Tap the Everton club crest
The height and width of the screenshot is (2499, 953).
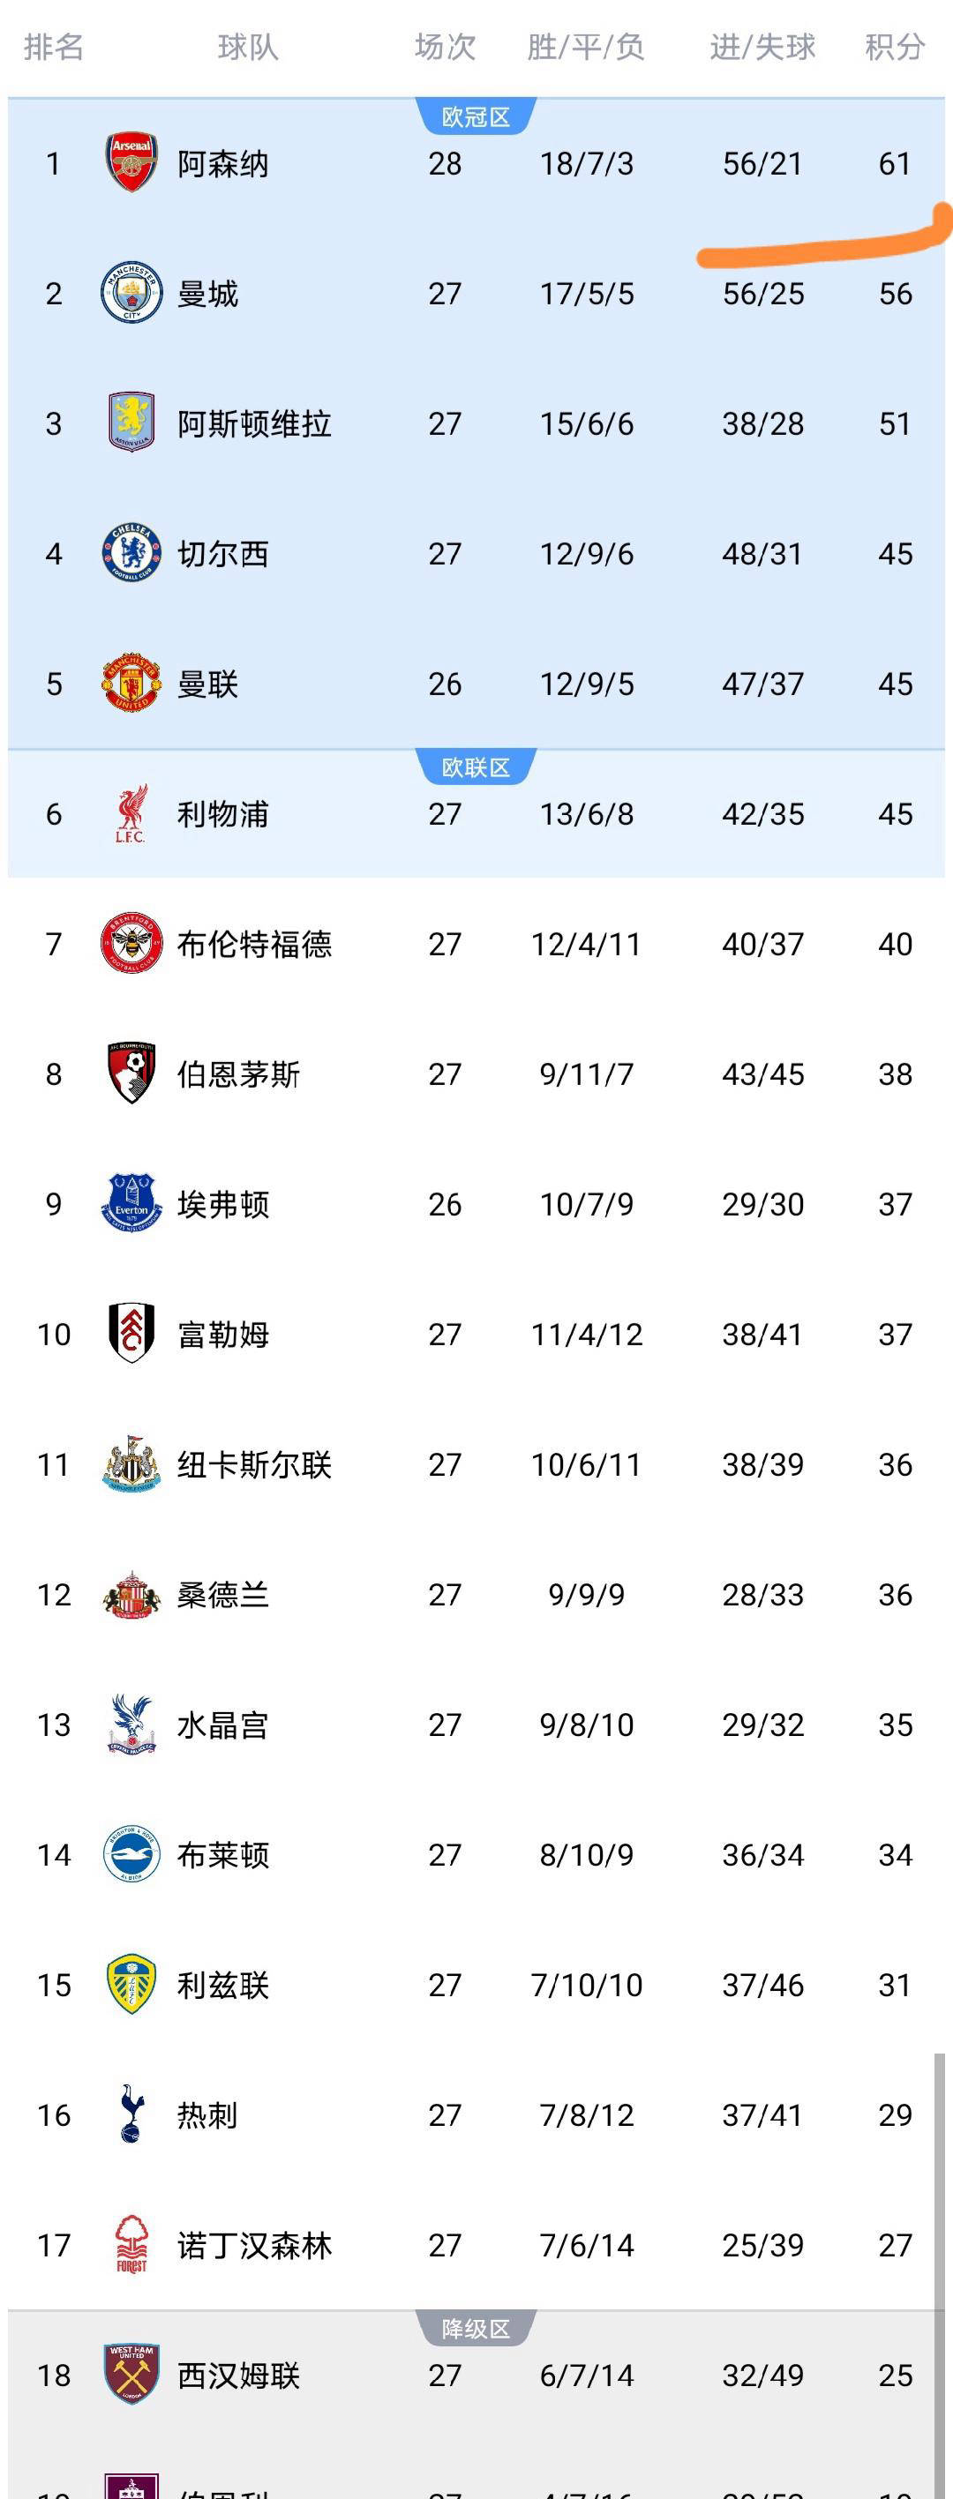(131, 1203)
